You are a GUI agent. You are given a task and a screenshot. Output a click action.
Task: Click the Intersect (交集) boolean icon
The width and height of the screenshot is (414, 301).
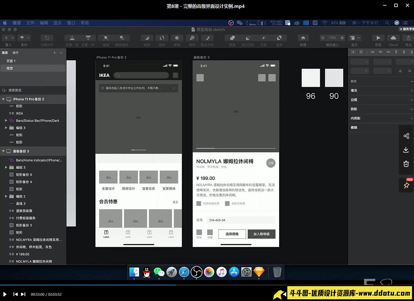point(263,38)
